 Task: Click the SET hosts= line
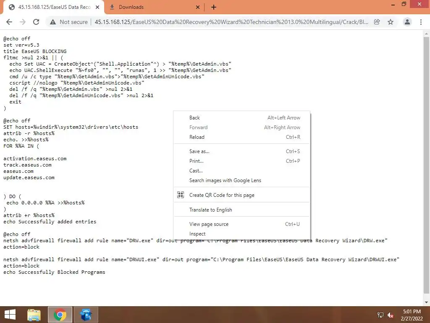71,127
